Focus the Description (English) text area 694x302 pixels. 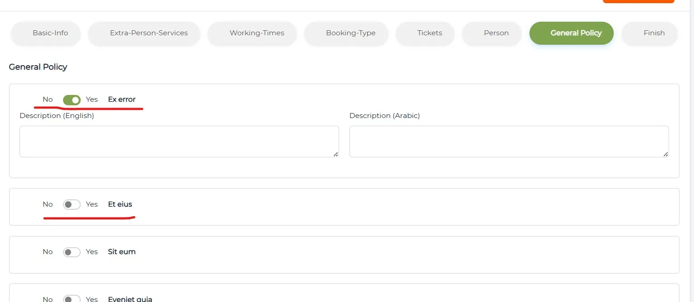click(179, 142)
